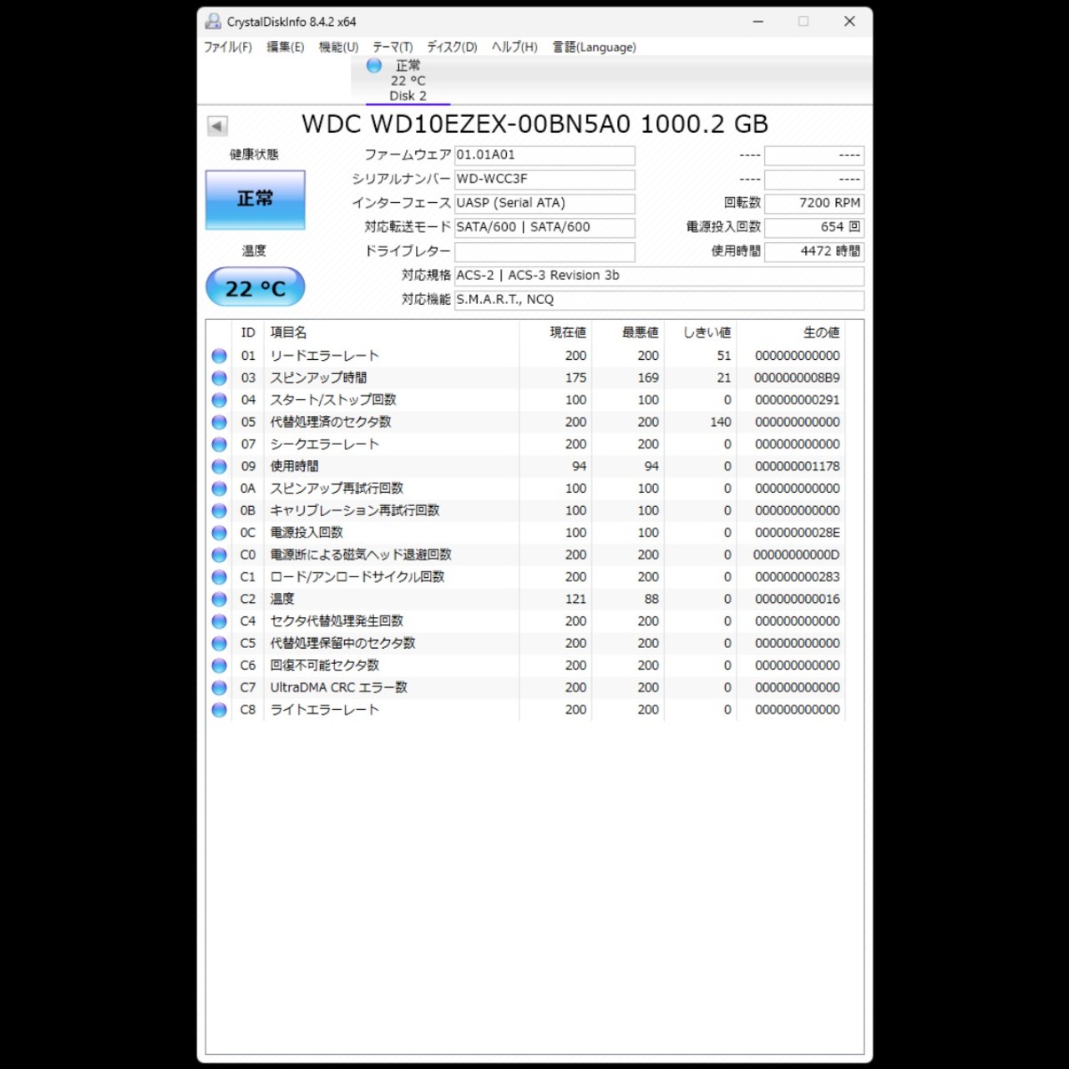Screen dimensions: 1069x1069
Task: Click the standard field ACS-2 | ACS-3 Revision 3b
Action: coord(659,276)
